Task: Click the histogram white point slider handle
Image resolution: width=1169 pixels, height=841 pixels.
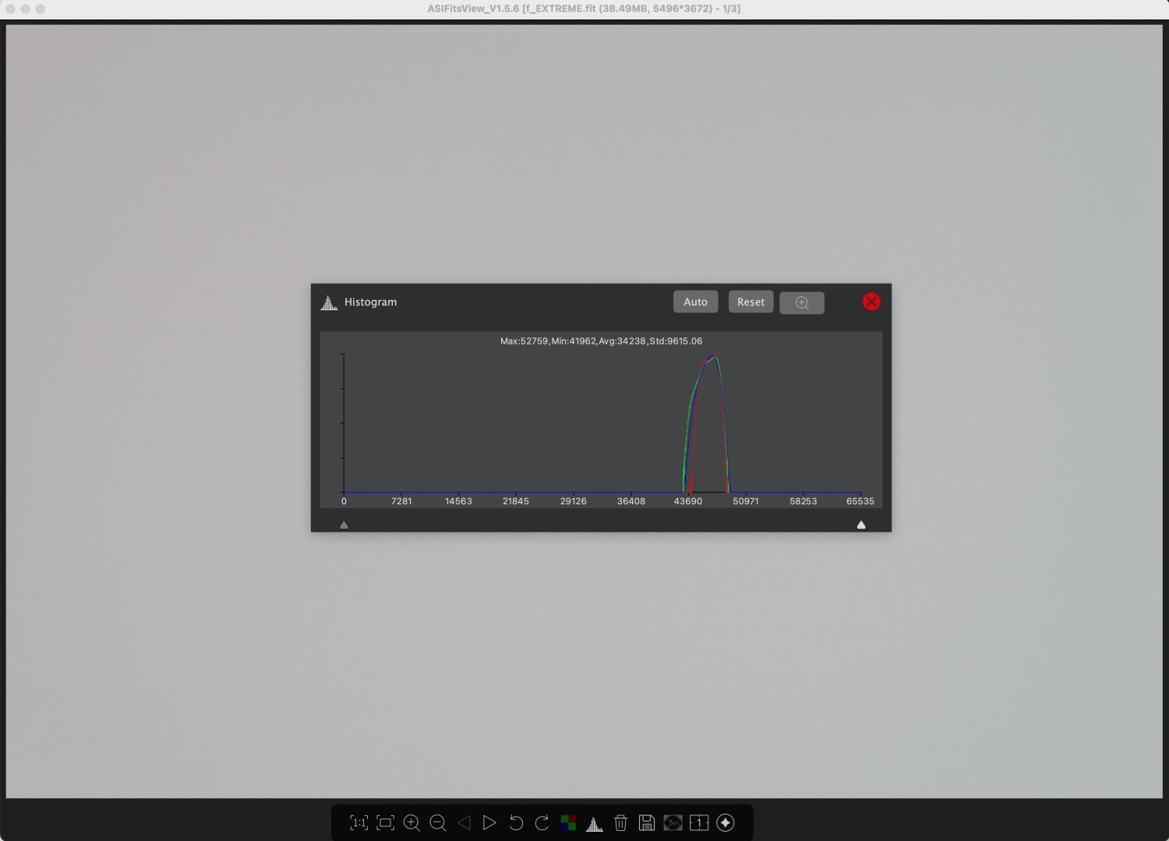Action: (861, 525)
